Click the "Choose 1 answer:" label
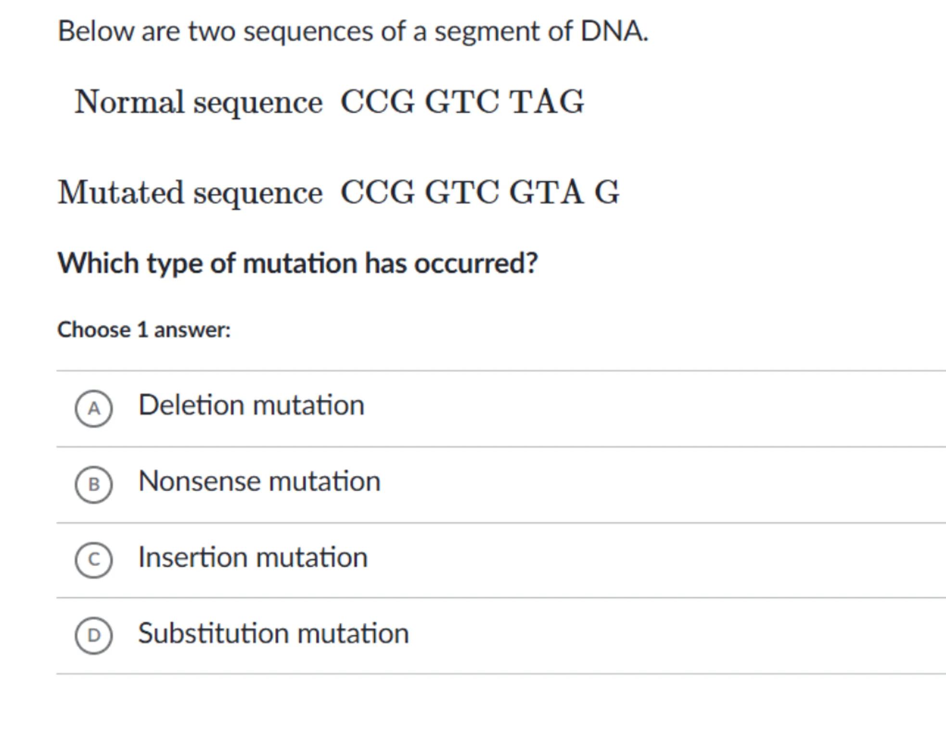The height and width of the screenshot is (741, 946). [144, 330]
